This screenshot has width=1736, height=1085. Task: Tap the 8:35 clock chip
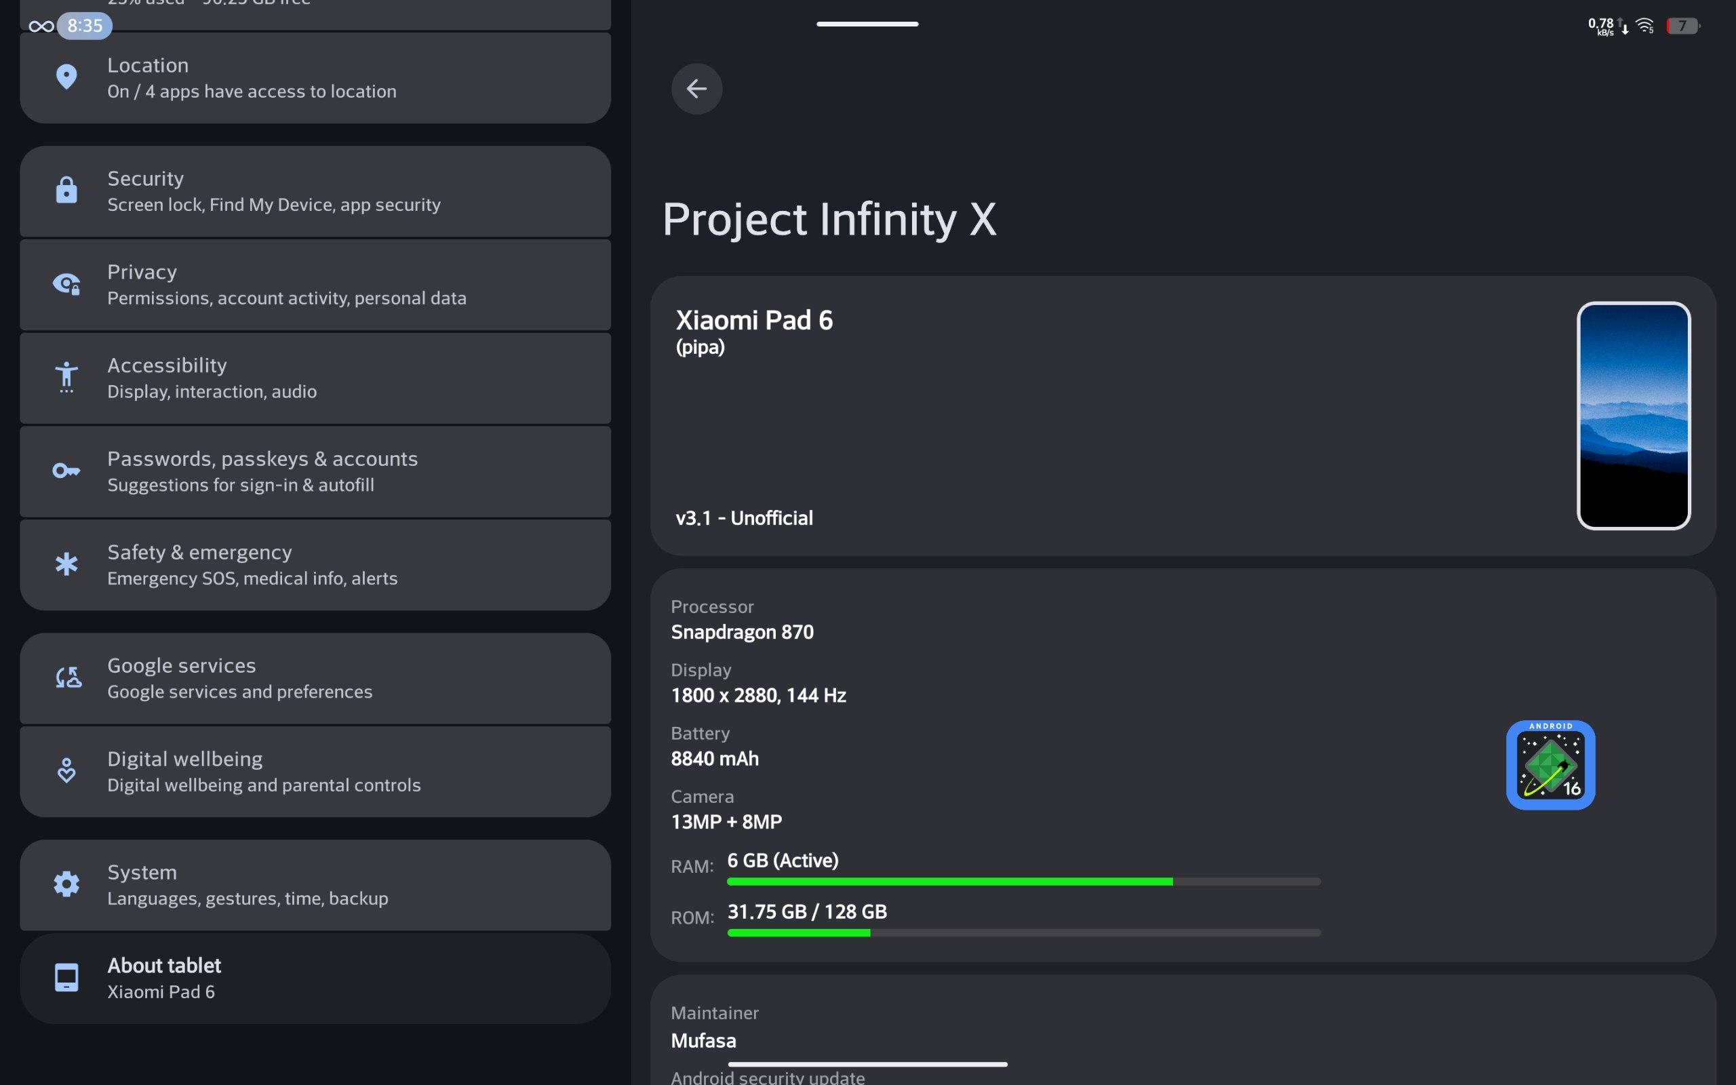(x=85, y=26)
